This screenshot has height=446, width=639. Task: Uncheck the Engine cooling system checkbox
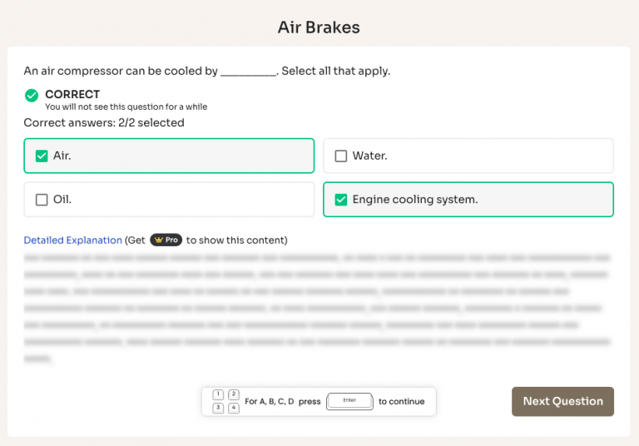tap(340, 200)
